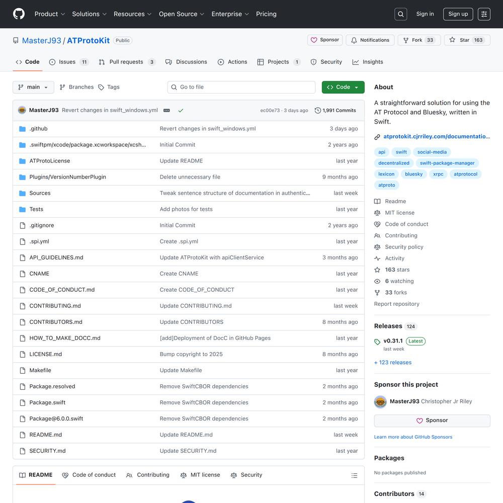
Task: Click the Notifications bell button
Action: click(370, 40)
